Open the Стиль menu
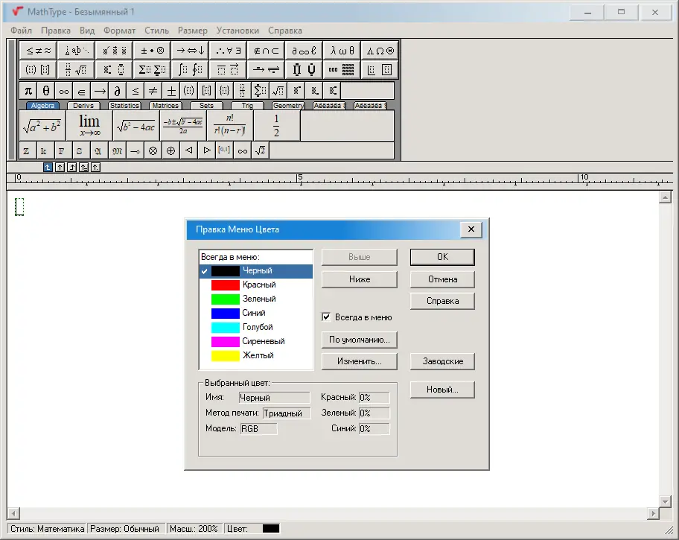679x540 pixels. (x=157, y=31)
